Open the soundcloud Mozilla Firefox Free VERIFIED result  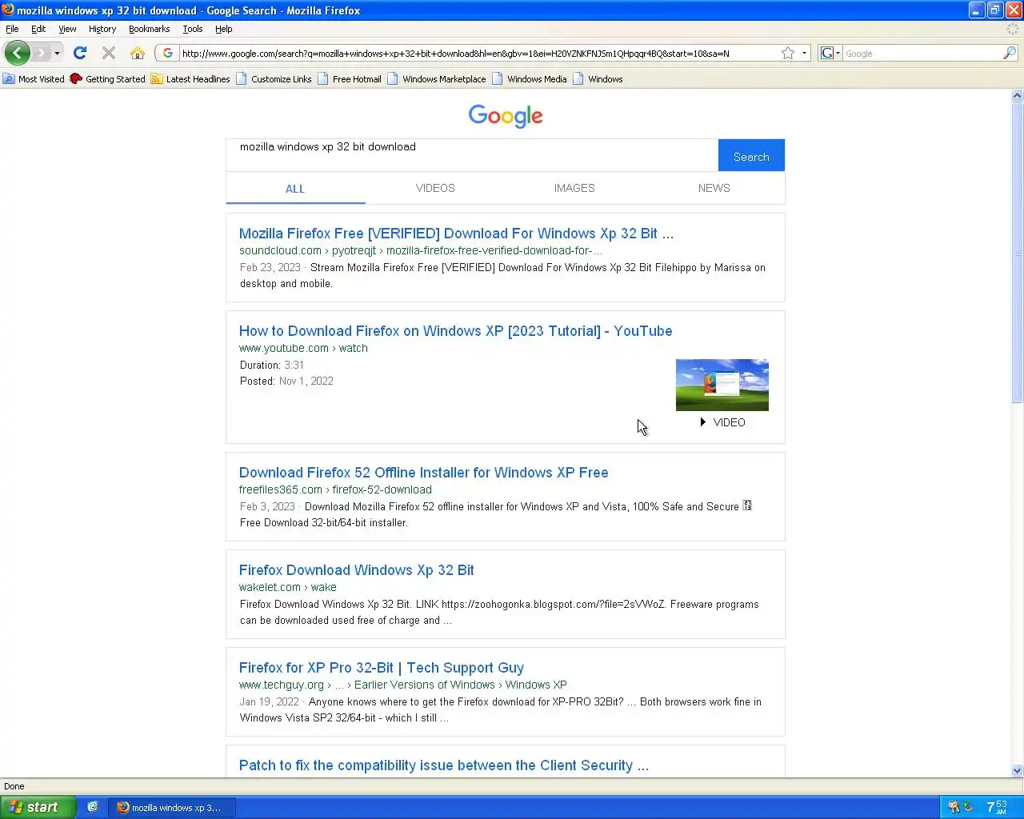point(456,234)
